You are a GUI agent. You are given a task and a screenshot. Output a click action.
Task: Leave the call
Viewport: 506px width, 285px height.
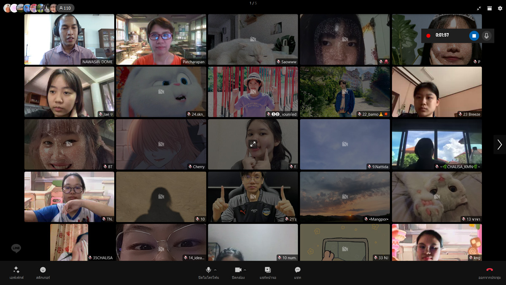490,272
